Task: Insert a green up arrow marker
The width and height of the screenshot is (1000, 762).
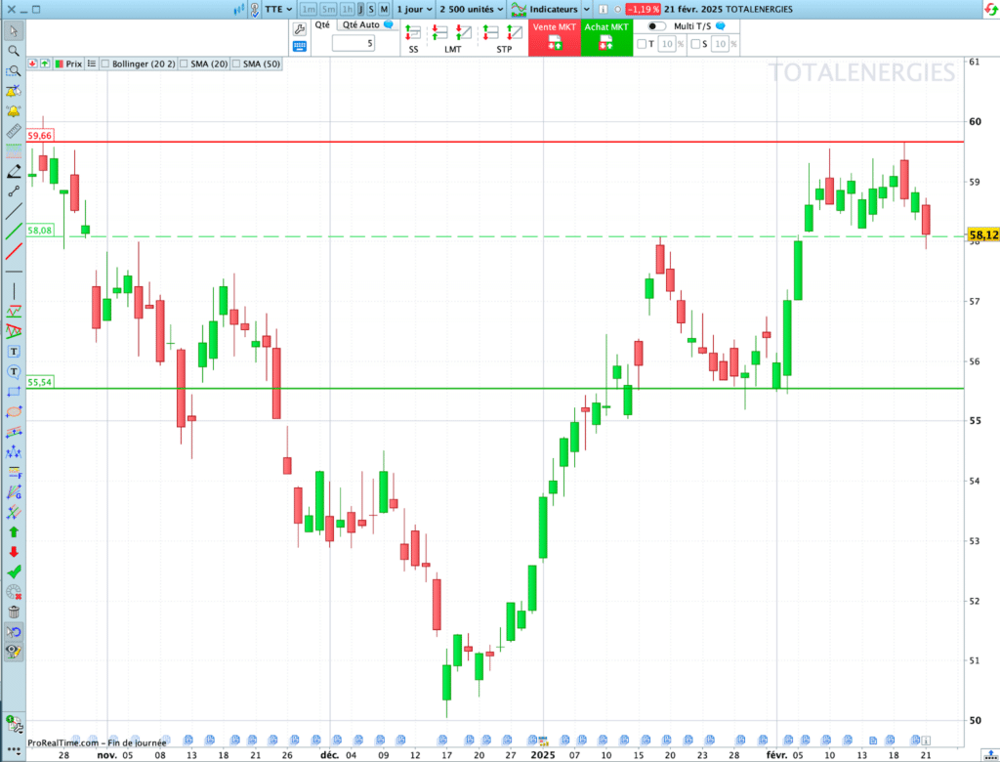Action: [x=14, y=531]
